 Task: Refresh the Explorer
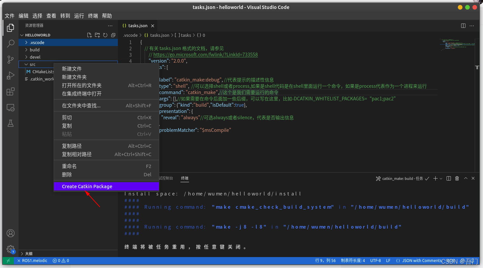pos(105,35)
